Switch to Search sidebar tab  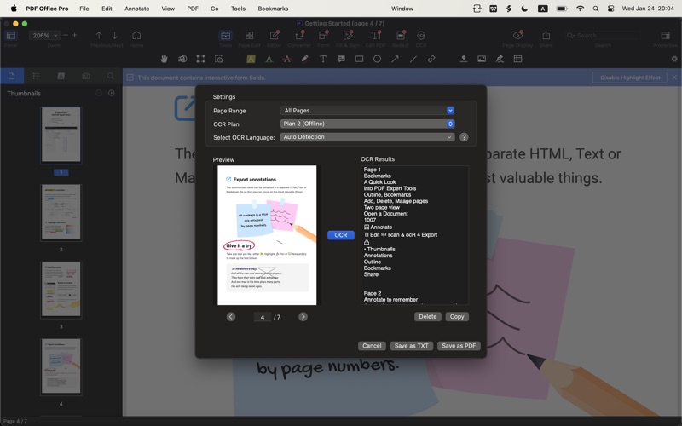click(x=111, y=76)
